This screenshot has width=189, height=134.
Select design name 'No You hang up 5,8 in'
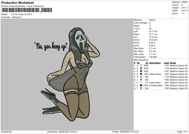click(22, 14)
